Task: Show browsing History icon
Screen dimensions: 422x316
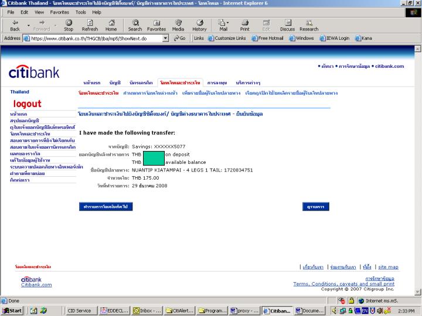Action: click(199, 26)
